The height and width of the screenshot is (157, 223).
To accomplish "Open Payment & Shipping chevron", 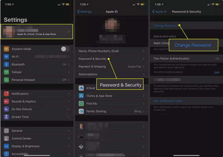I will click(143, 66).
